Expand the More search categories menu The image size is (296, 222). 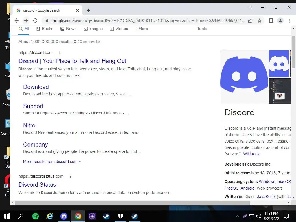click(x=141, y=29)
